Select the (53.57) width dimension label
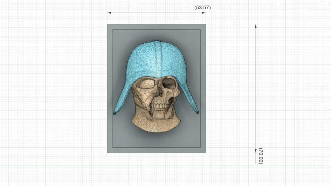The width and height of the screenshot is (331, 186). (203, 8)
